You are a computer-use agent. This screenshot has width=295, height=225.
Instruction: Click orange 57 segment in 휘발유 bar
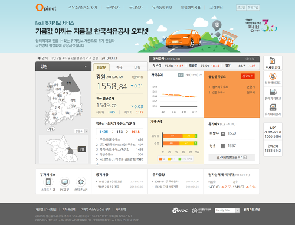coord(173,136)
